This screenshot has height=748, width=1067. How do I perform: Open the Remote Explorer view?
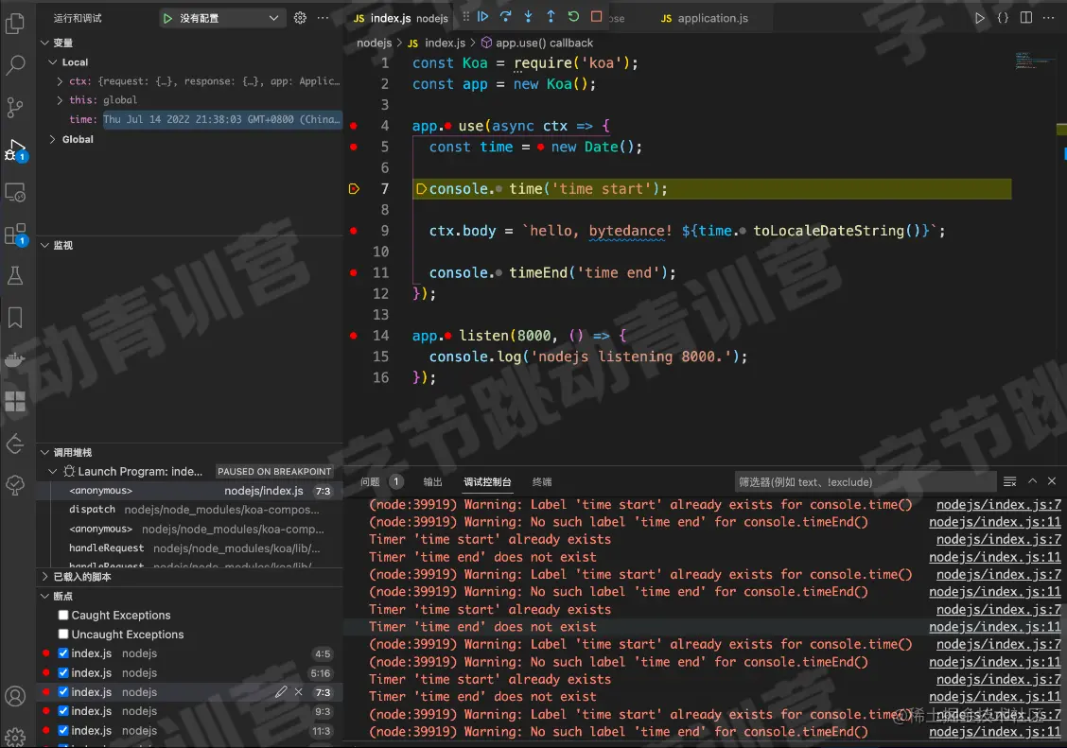pos(15,193)
